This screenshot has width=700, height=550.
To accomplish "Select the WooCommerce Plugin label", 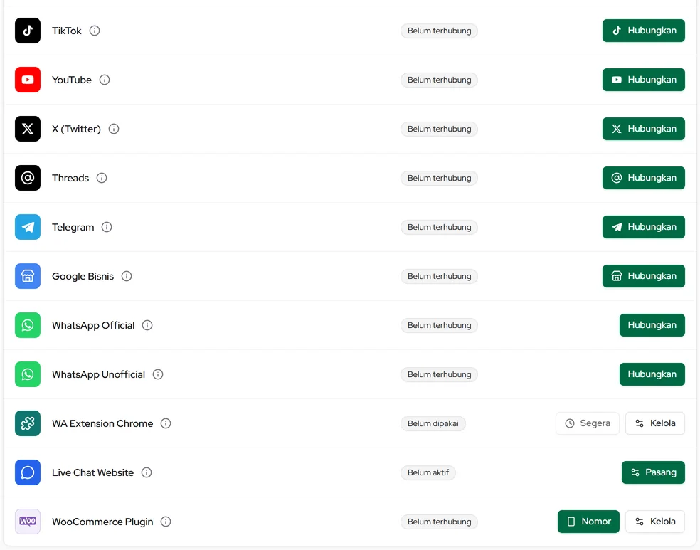I will click(102, 522).
